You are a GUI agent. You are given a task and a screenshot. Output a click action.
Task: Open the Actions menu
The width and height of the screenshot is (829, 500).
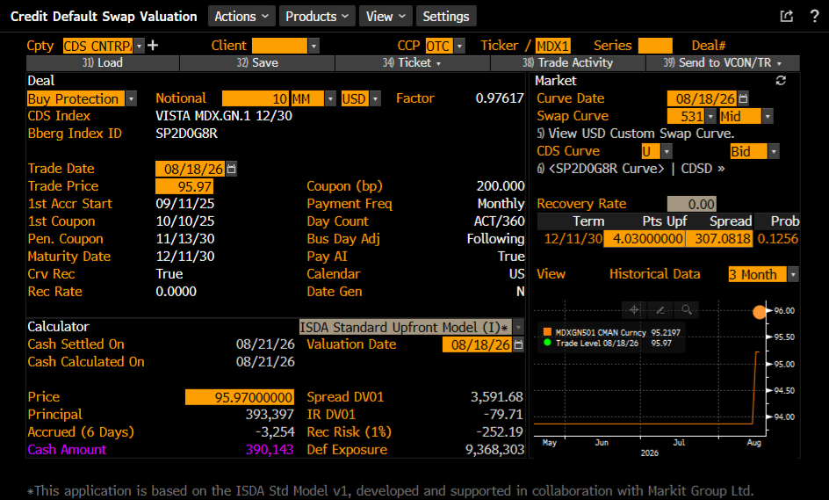(241, 17)
